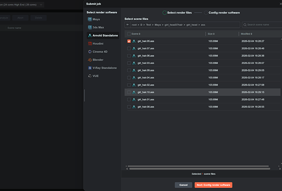The width and height of the screenshot is (282, 191).
Task: Click the Arnold icon of girl_hair.03.ass
Action: pos(134,63)
